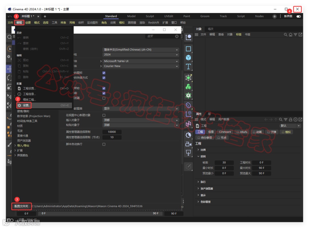Viewport: 309px width, 228px height.
Task: Search objects in Object manager
Action: [x=285, y=35]
